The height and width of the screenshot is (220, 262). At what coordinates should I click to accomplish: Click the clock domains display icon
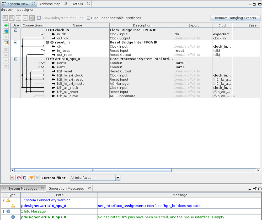tap(13, 178)
